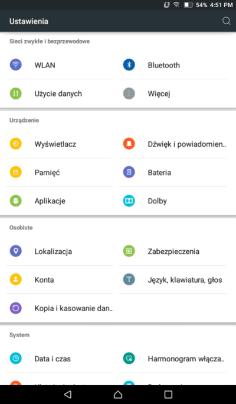The image size is (236, 404).
Task: Tap the Bateria battery icon
Action: coord(129,172)
